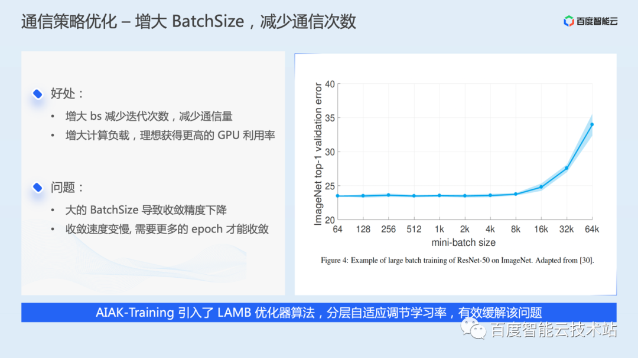This screenshot has width=638, height=358.
Task: Click the x-axis label mini-batch size
Action: 464,242
